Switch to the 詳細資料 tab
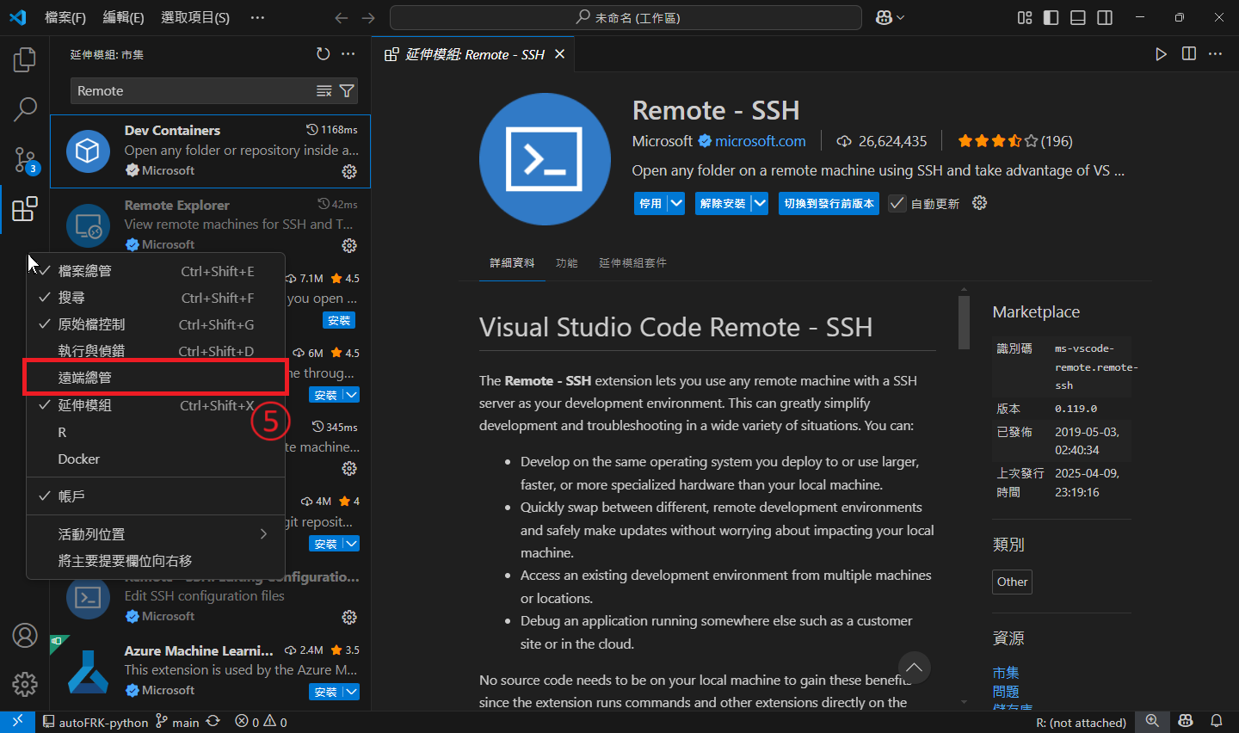 coord(512,263)
